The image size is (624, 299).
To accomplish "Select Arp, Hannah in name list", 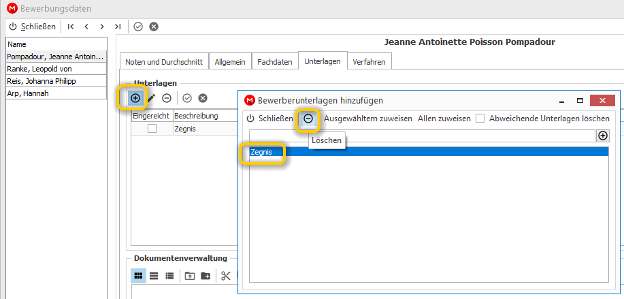I will tap(56, 93).
